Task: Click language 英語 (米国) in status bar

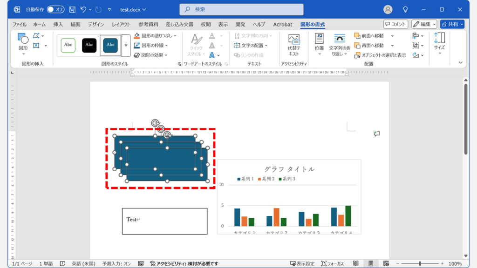Action: tap(83, 263)
